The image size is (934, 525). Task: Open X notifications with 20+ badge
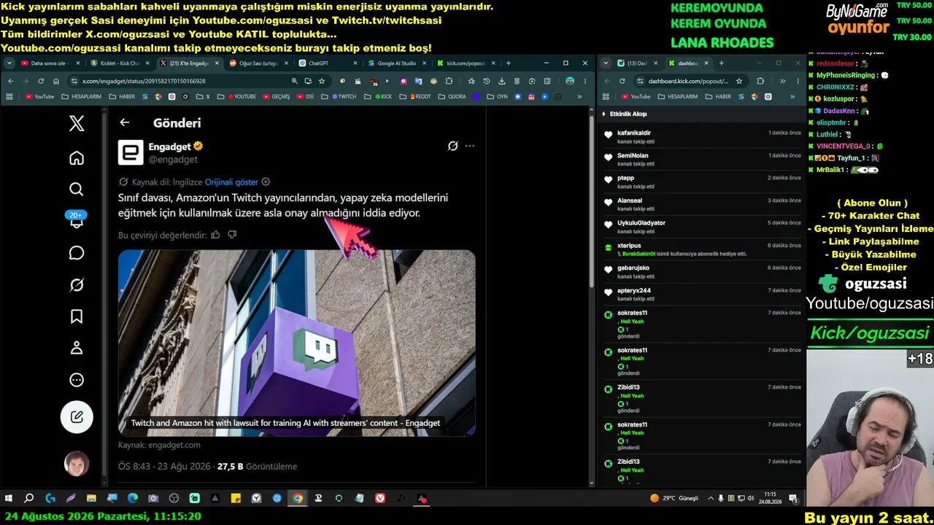77,220
